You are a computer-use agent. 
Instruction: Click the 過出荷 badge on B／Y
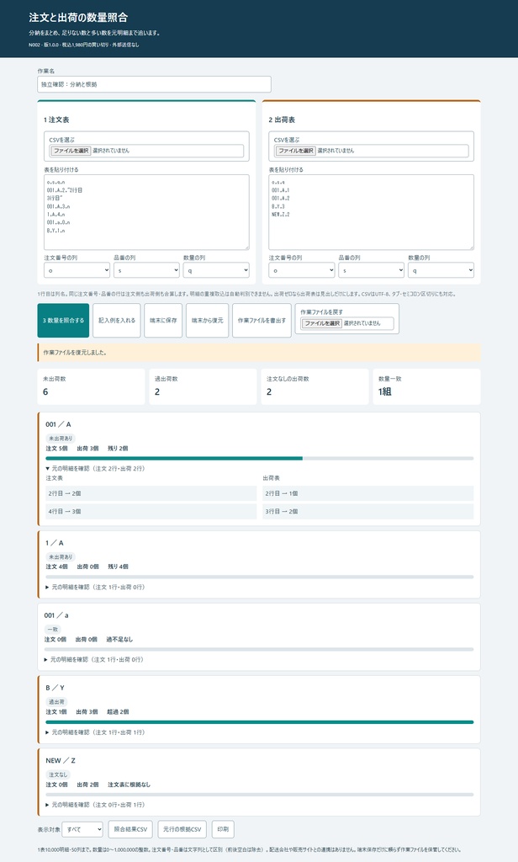(x=56, y=702)
